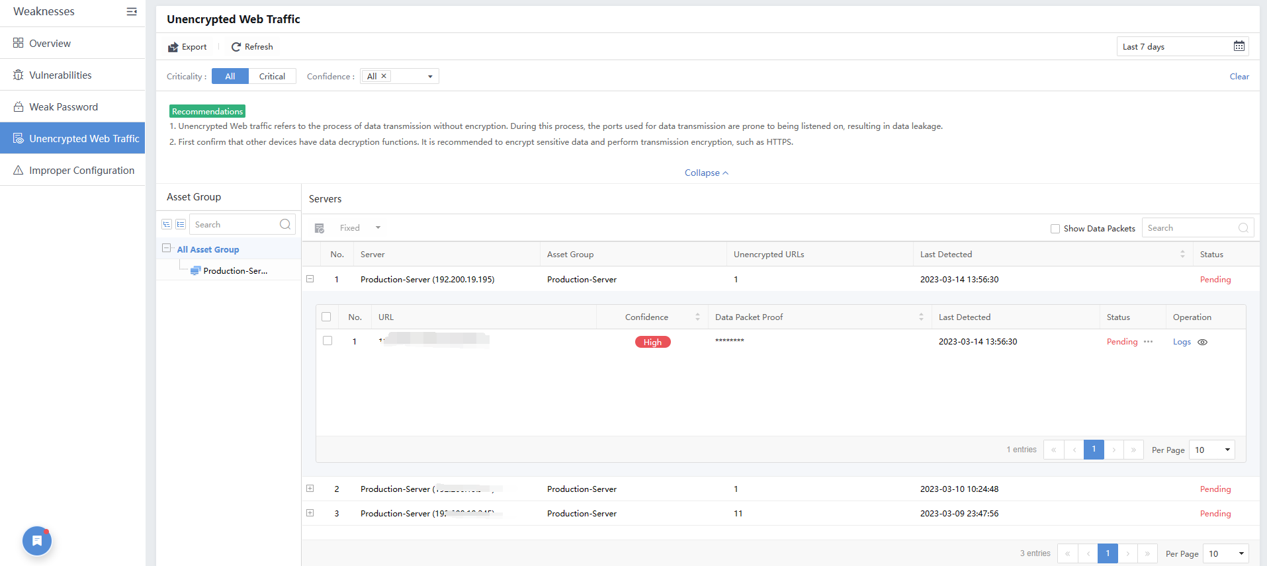Enable Show Data Packets checkbox
This screenshot has height=566, width=1267.
pos(1055,229)
